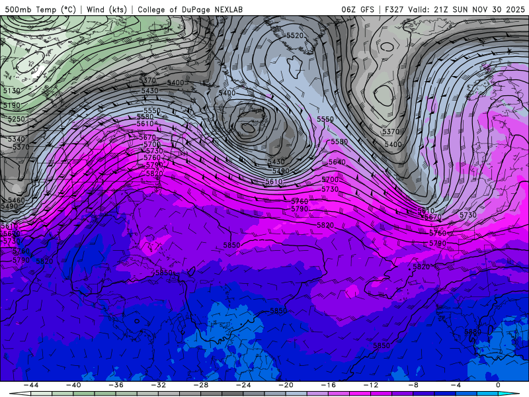The image size is (529, 397).
Task: Click the "Valid: 21Z SUN NOV 30 2025" text
Action: tap(467, 9)
